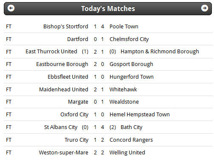Open Concord Rangers team link

tap(131, 140)
